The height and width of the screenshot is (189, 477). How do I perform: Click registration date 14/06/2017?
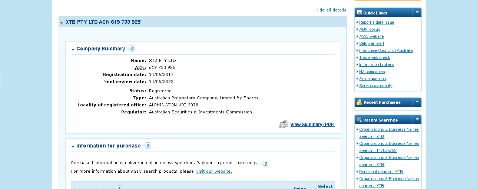161,74
